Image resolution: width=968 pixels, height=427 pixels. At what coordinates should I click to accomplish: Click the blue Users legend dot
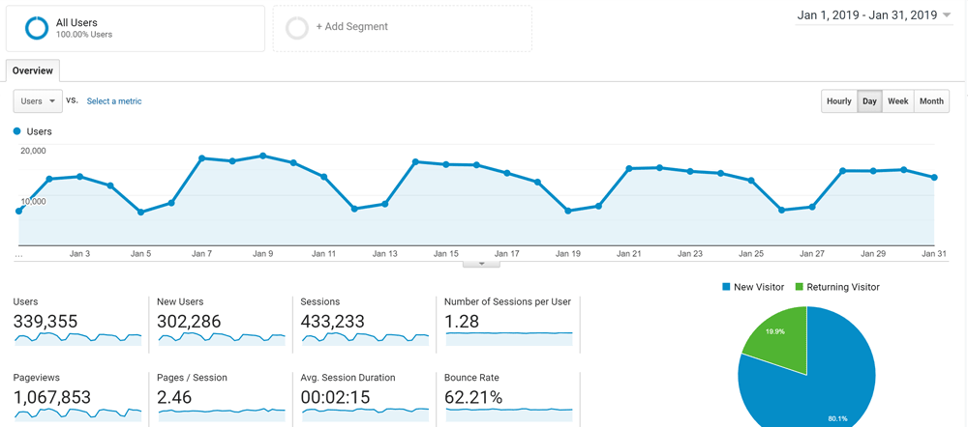pos(17,131)
